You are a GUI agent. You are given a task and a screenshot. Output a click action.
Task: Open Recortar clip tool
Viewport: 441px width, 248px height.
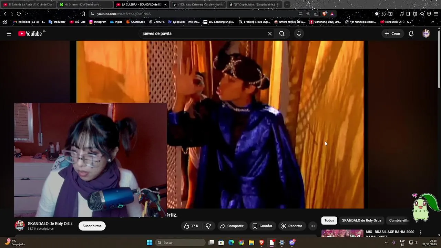[x=292, y=226]
